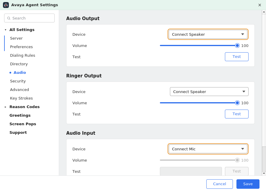Image resolution: width=266 pixels, height=192 pixels.
Task: Click the Audio Output heading
Action: pos(83,19)
